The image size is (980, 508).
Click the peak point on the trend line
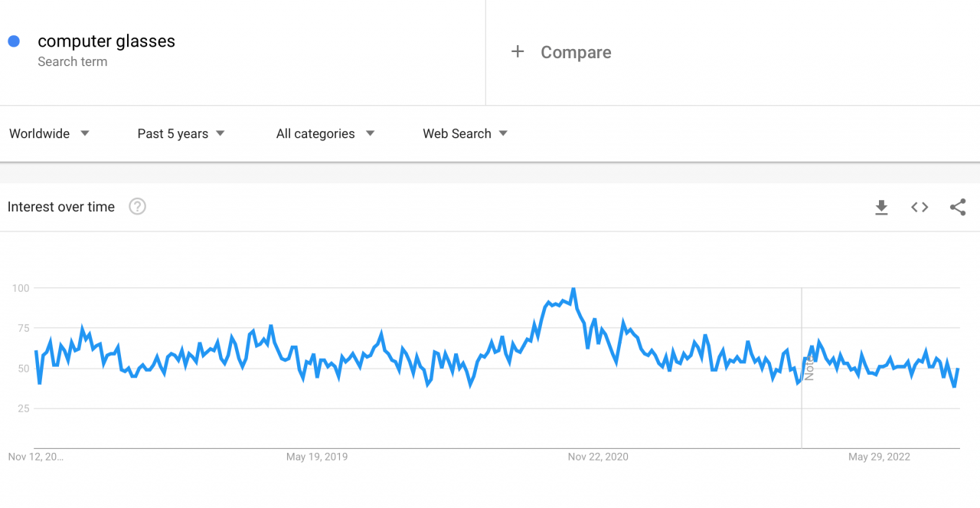(x=573, y=290)
